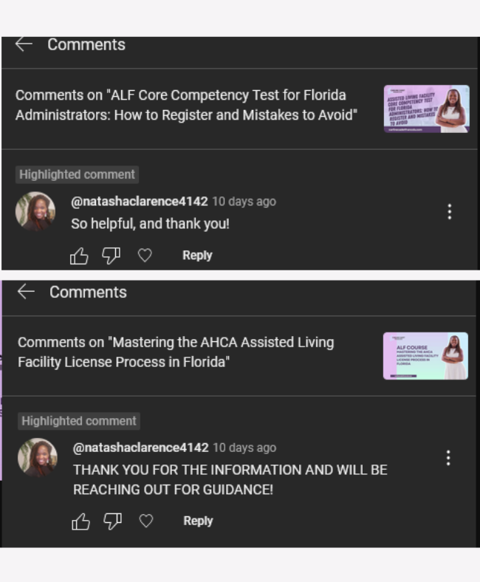Open the @natashaclarence4142 username in the bottom comment
480x582 pixels.
141,448
